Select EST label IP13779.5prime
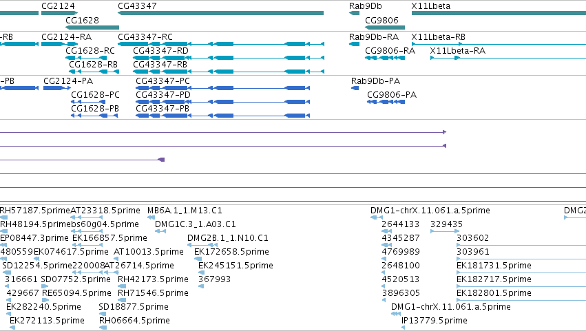The width and height of the screenshot is (586, 331). point(435,321)
